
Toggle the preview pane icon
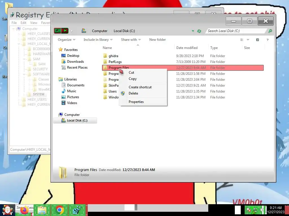click(x=257, y=40)
